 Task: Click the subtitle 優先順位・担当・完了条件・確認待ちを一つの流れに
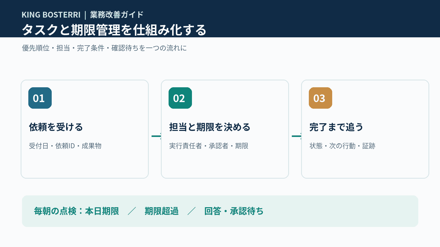point(105,48)
